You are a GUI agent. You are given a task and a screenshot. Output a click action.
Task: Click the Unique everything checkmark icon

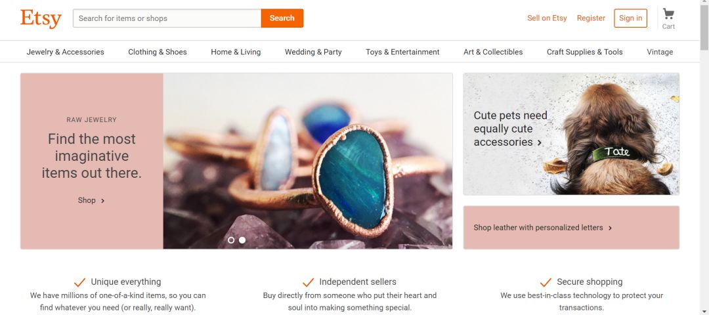coord(79,282)
